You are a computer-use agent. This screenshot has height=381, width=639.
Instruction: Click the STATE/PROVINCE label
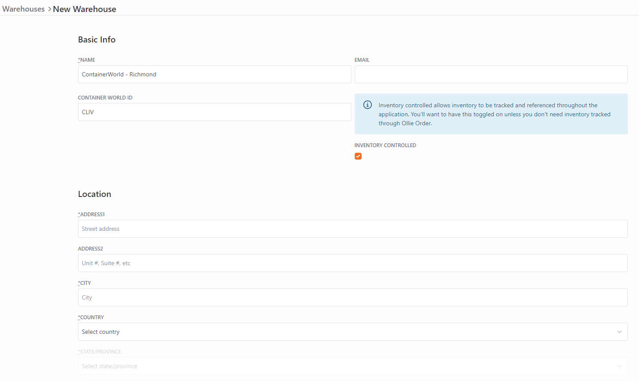point(100,352)
